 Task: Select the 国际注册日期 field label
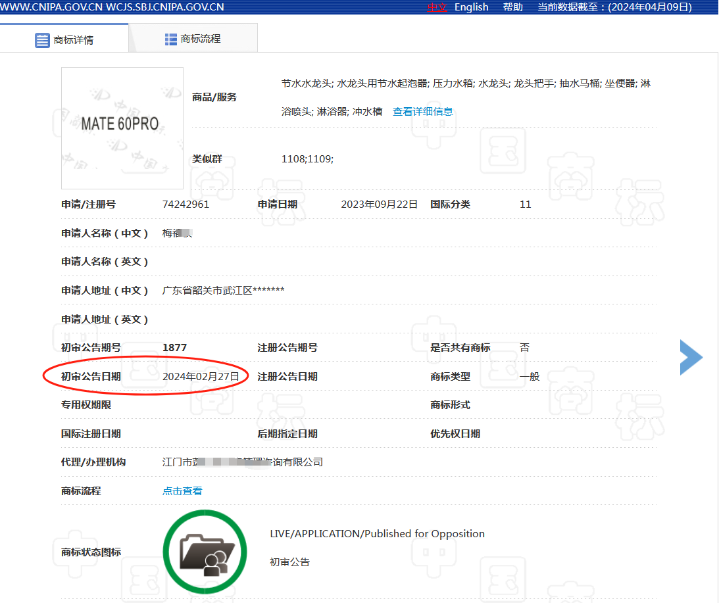pyautogui.click(x=91, y=434)
